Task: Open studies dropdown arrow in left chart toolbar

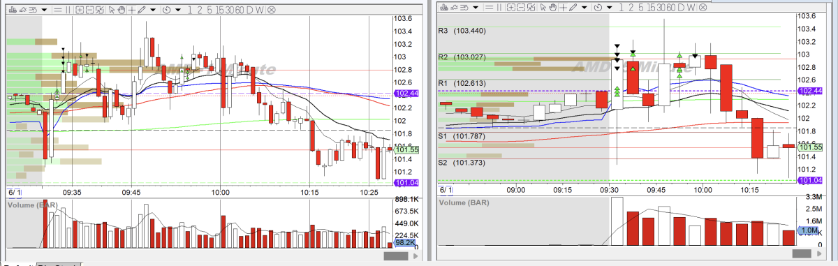Action: point(44,10)
